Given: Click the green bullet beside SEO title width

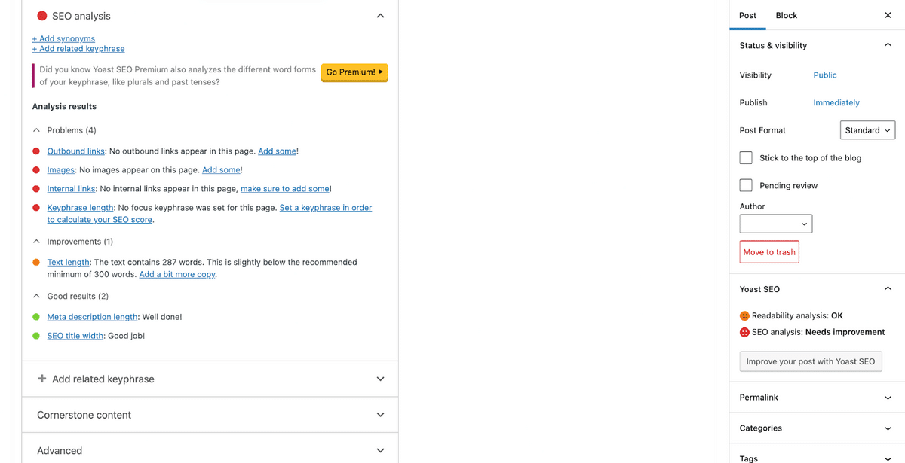Looking at the screenshot, I should (x=36, y=336).
